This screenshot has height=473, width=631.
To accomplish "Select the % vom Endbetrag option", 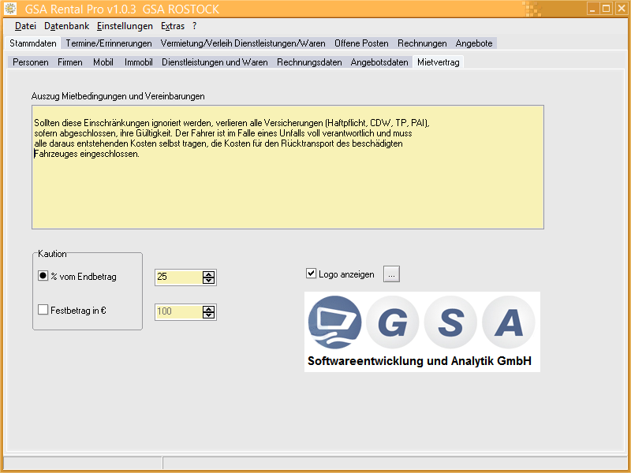I will [x=43, y=276].
